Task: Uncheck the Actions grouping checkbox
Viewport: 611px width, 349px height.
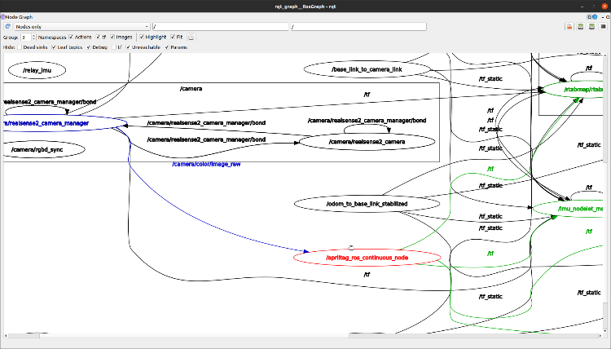Action: pyautogui.click(x=71, y=37)
